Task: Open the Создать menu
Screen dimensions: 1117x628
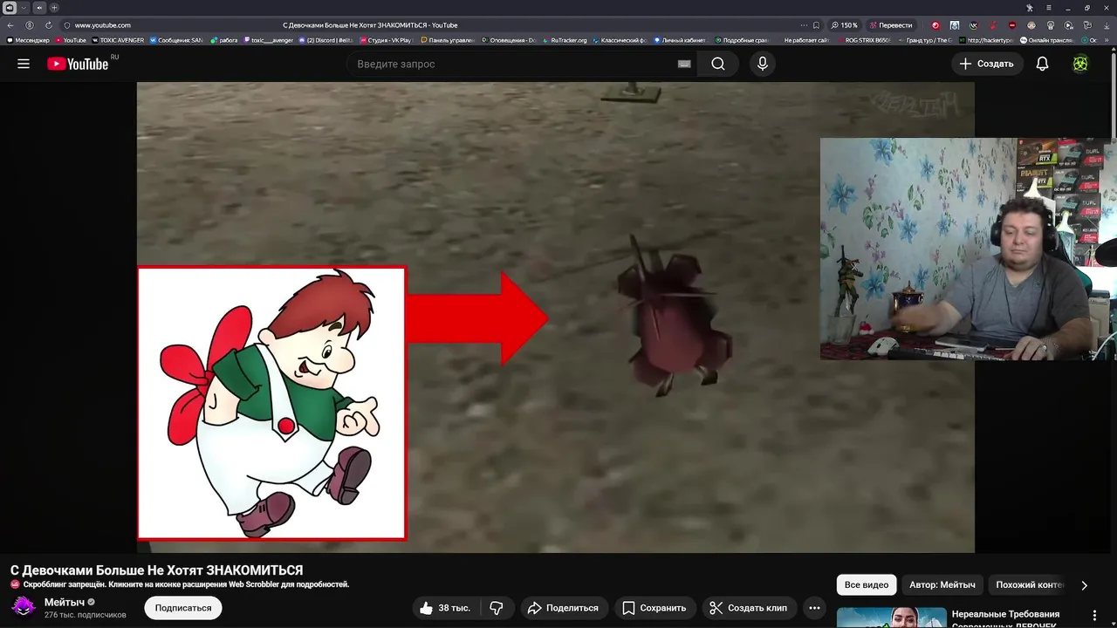Action: point(987,64)
